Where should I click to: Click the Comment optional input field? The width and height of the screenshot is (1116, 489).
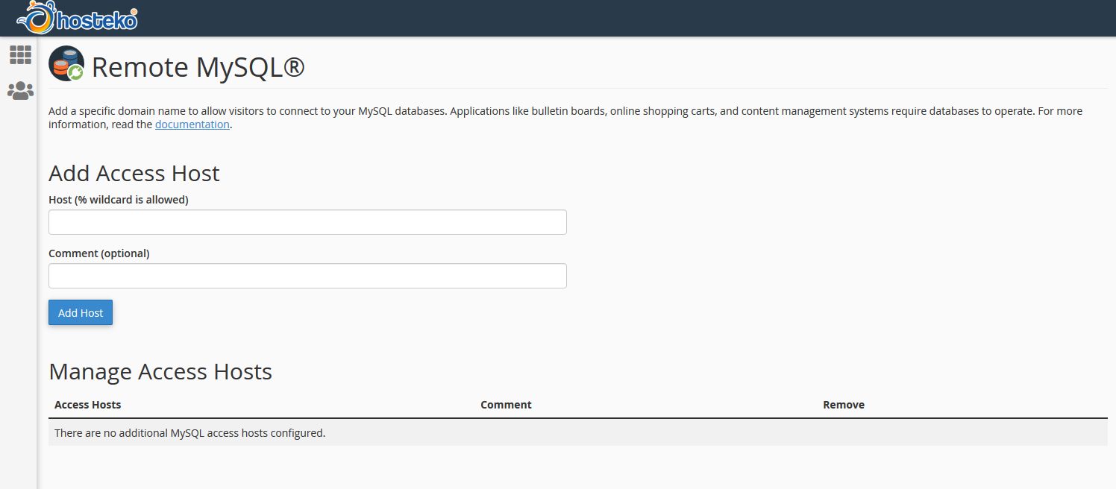click(307, 275)
